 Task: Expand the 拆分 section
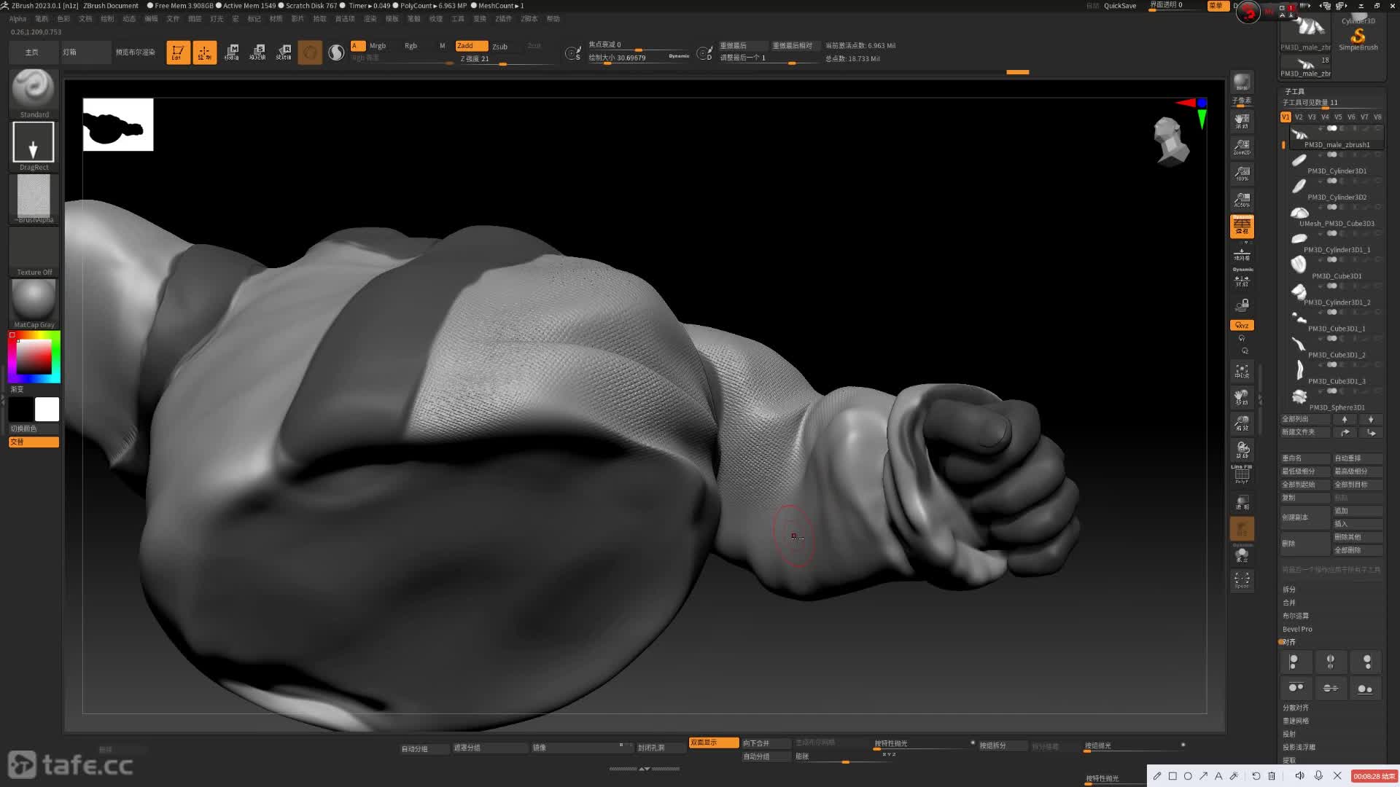click(1289, 590)
